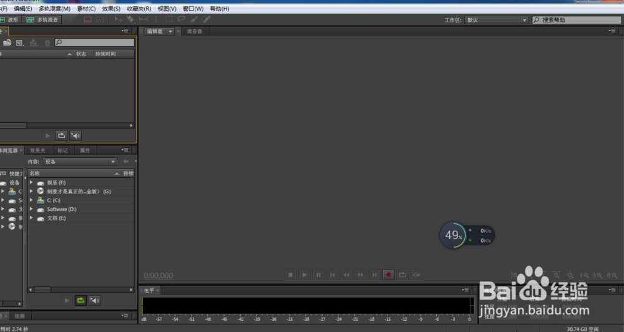This screenshot has height=332, width=624.
Task: Expand the 娱乐 (F:) drive
Action: (x=31, y=182)
